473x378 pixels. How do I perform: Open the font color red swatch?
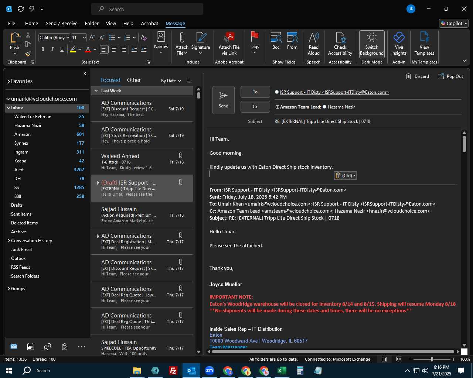pos(88,49)
